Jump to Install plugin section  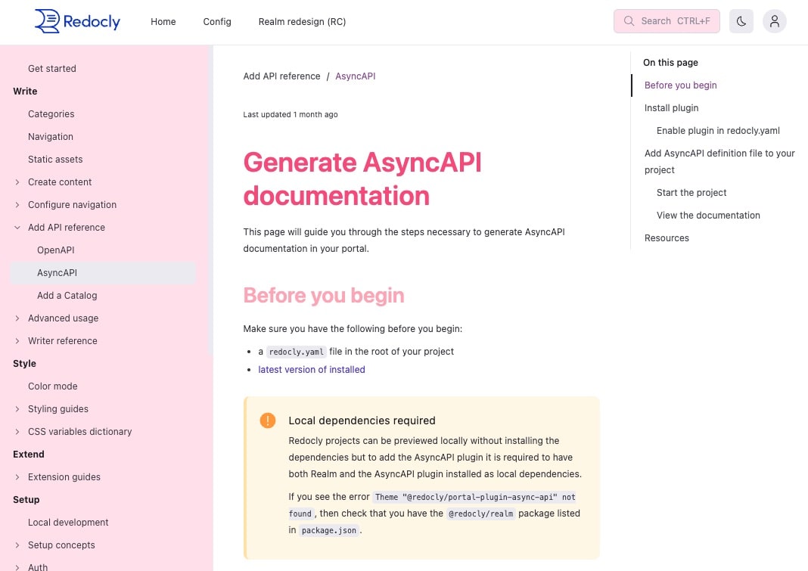pyautogui.click(x=672, y=107)
